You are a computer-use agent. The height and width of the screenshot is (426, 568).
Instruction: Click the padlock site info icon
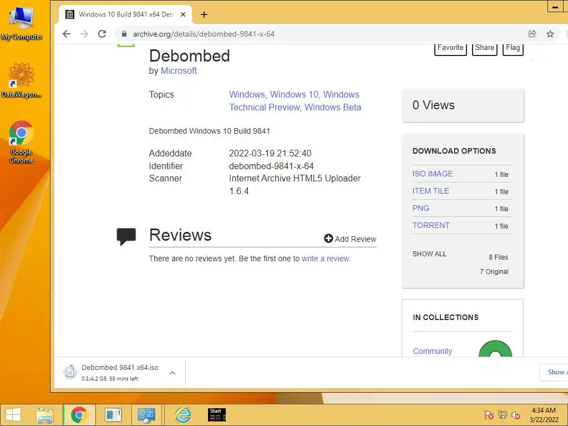coord(124,34)
